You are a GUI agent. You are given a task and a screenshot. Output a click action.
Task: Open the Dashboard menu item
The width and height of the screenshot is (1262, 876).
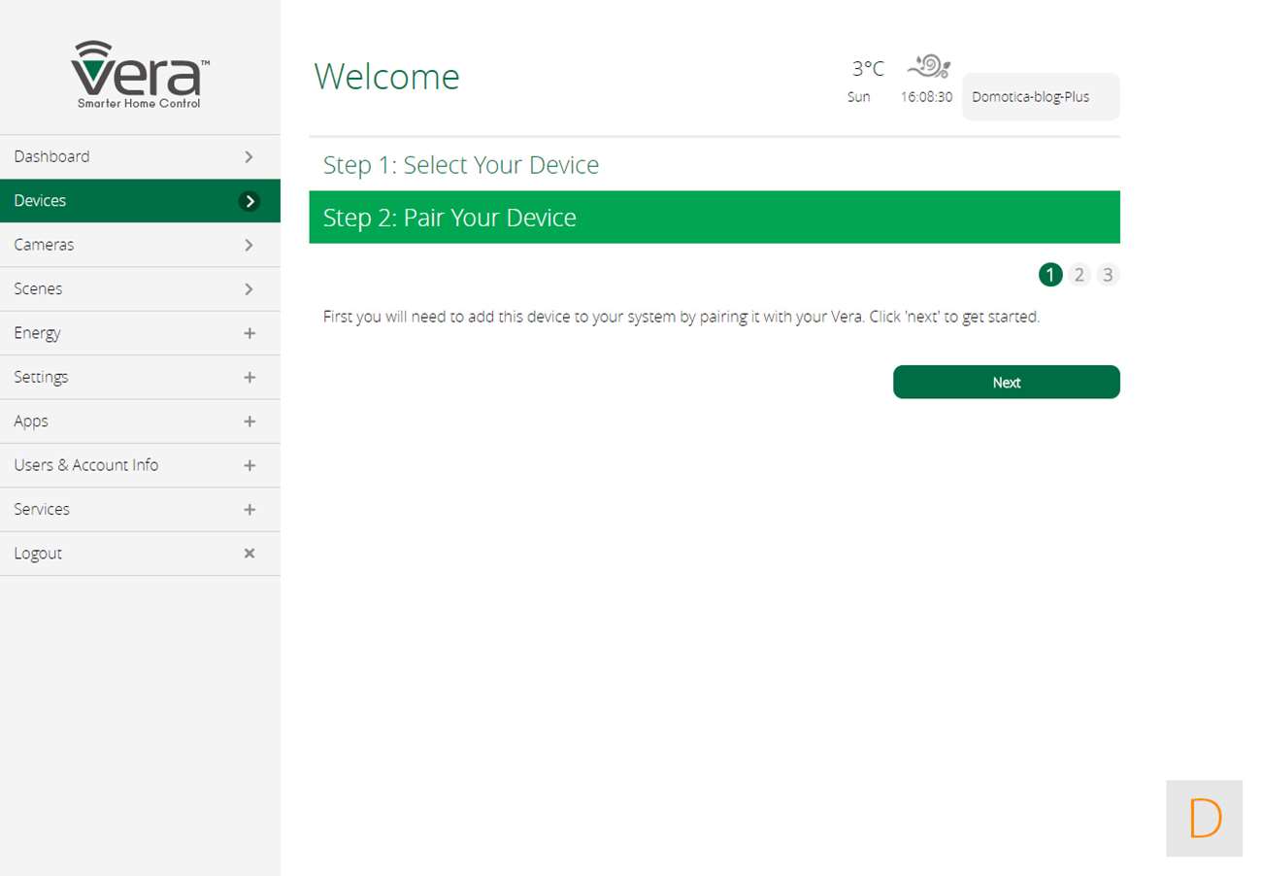coord(52,156)
